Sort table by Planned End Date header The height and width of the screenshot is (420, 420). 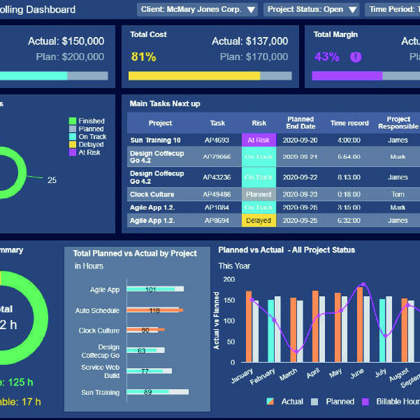pos(300,123)
